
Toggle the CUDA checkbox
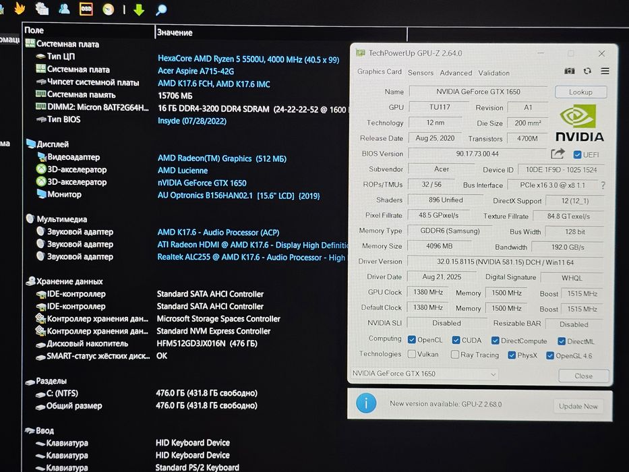[x=456, y=340]
